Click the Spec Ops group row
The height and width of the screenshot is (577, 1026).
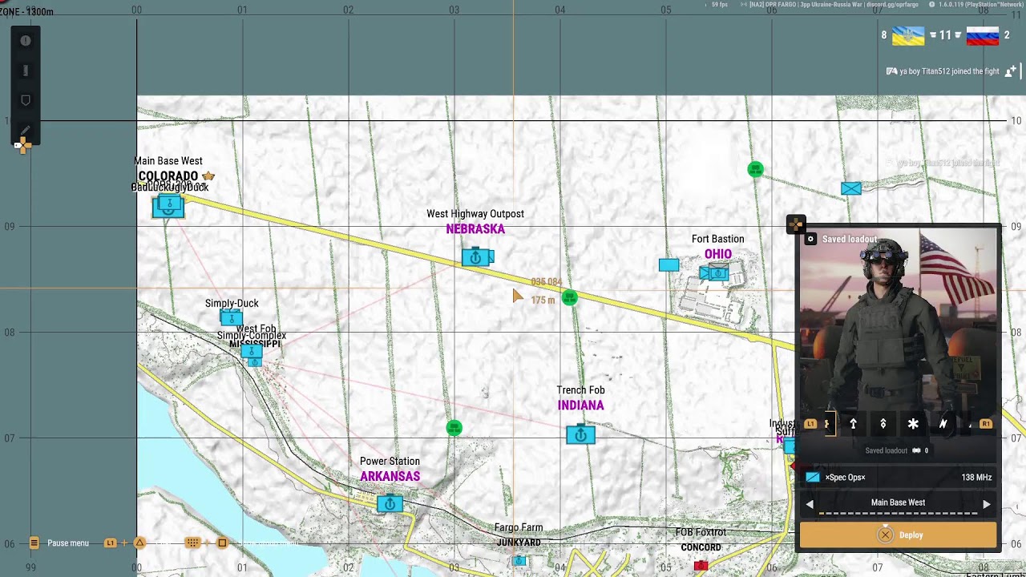point(898,477)
